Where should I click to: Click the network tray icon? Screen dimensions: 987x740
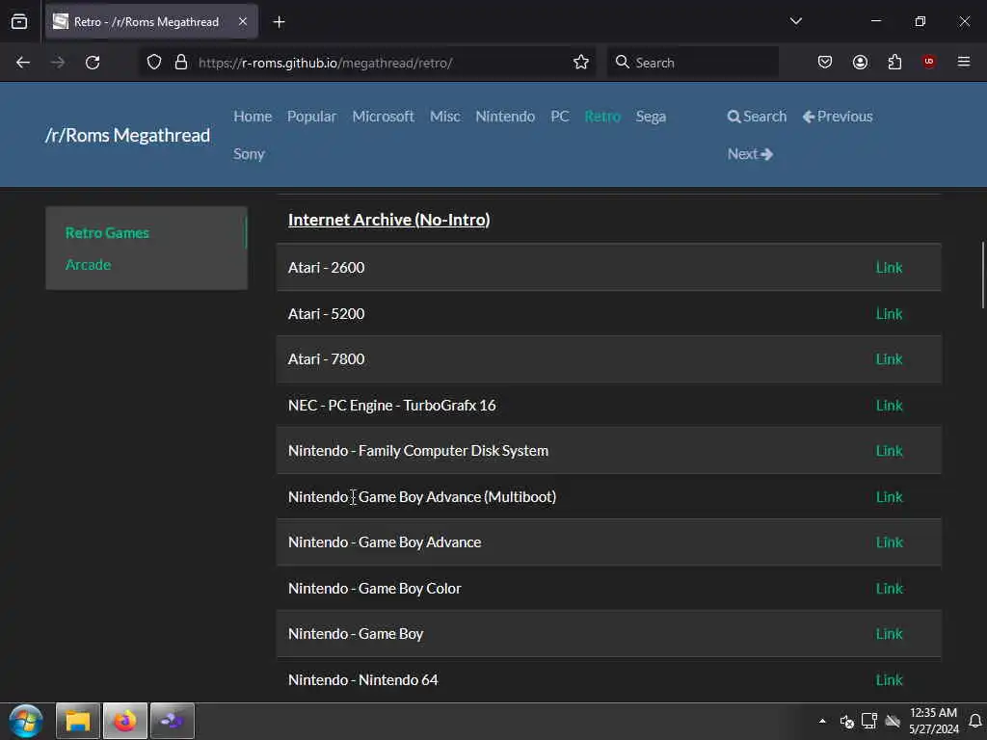pyautogui.click(x=869, y=721)
